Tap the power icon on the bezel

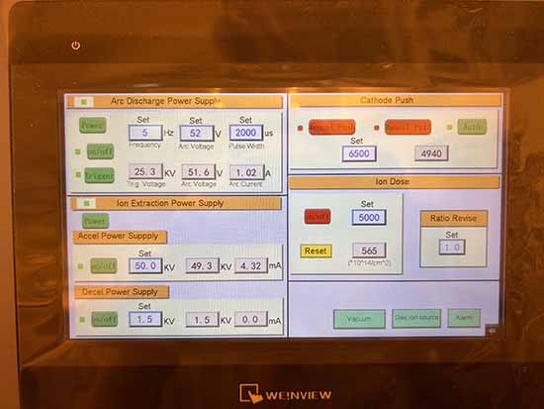coord(75,46)
